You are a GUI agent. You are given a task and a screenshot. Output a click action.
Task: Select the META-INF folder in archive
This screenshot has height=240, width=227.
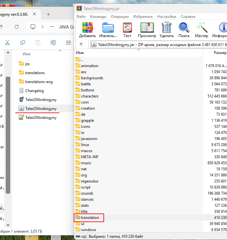click(87, 157)
